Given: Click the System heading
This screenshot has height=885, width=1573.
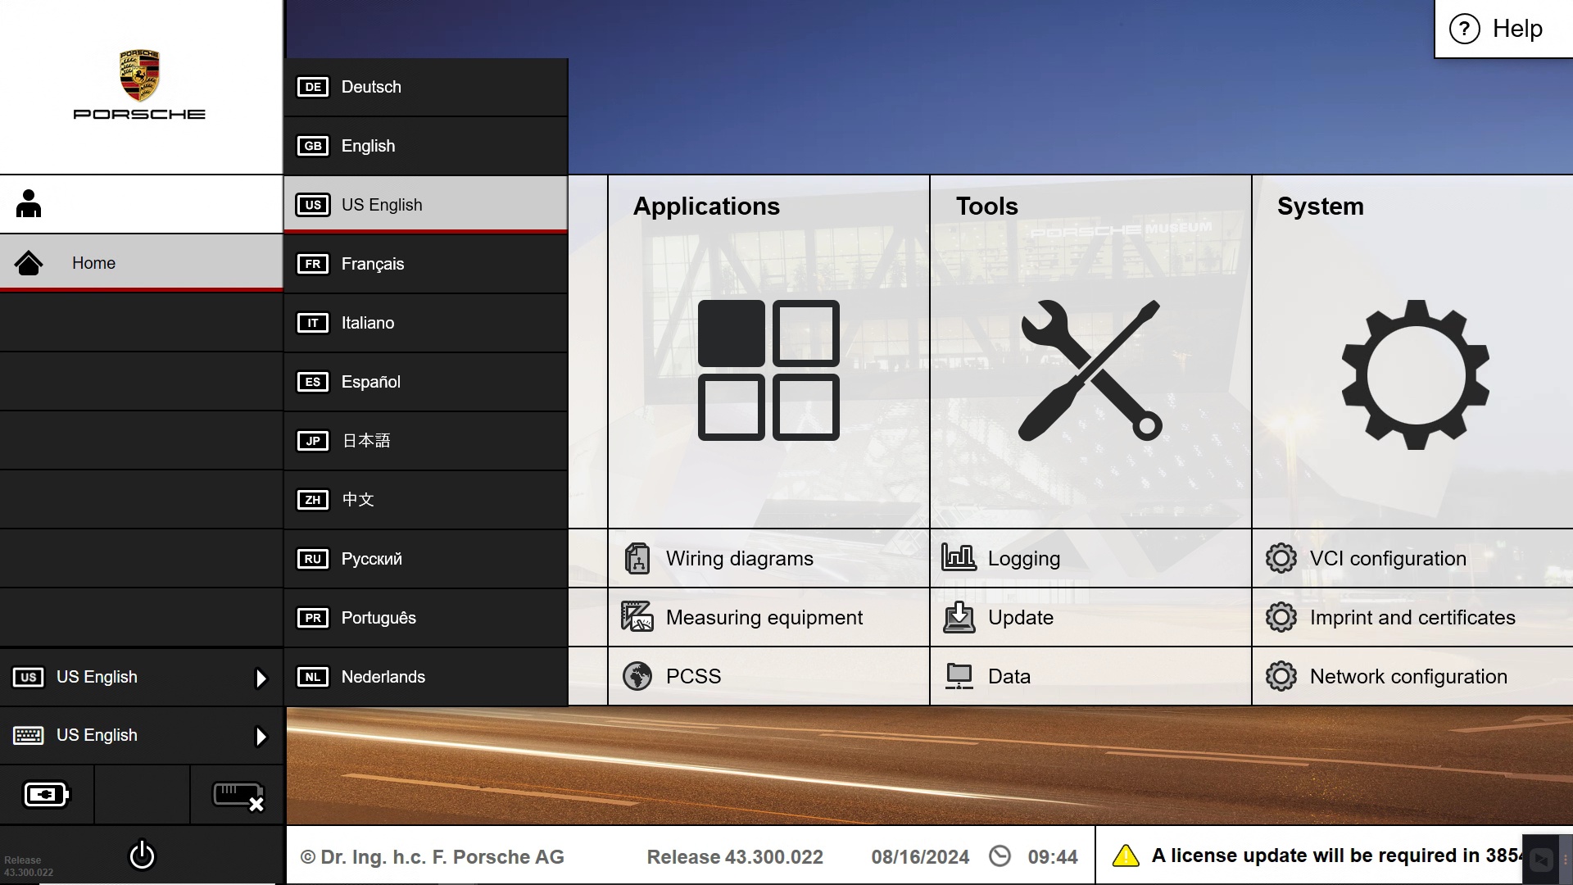Looking at the screenshot, I should (x=1321, y=206).
